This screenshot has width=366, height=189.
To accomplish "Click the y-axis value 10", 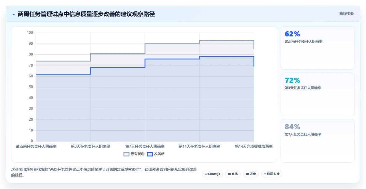I will (x=31, y=130).
